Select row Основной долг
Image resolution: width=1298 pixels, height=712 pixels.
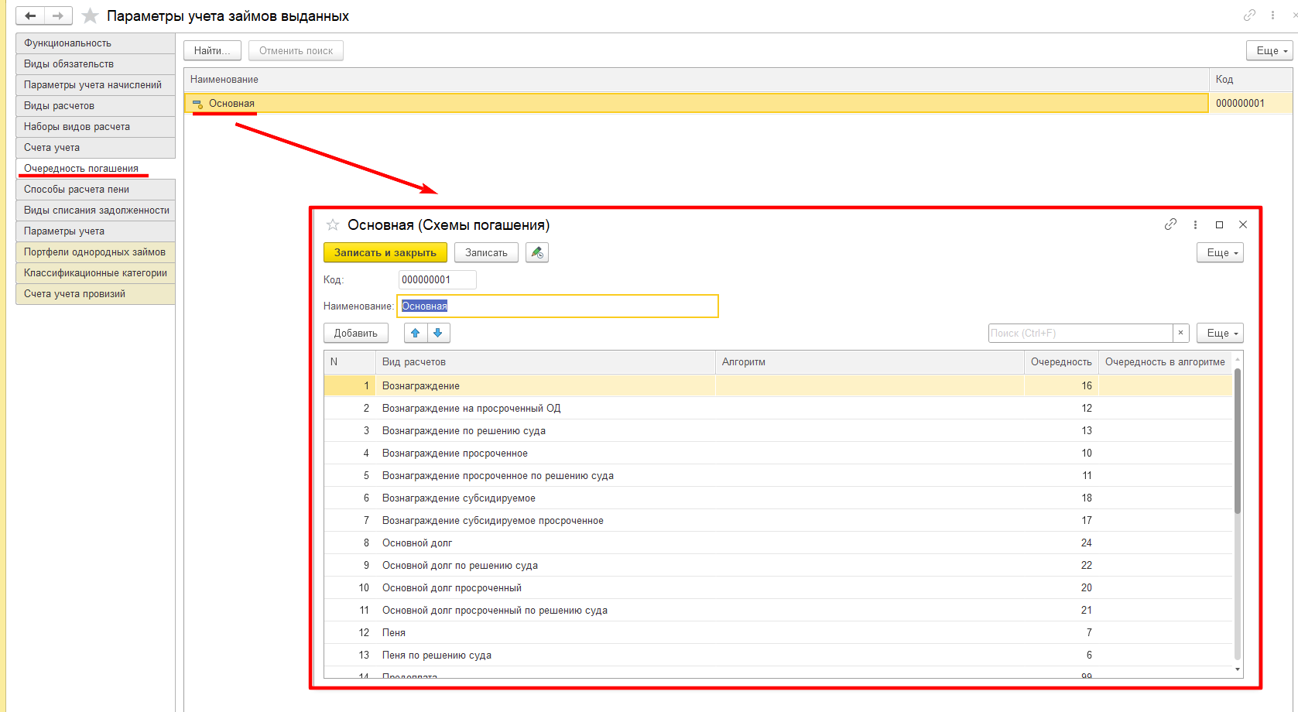778,543
